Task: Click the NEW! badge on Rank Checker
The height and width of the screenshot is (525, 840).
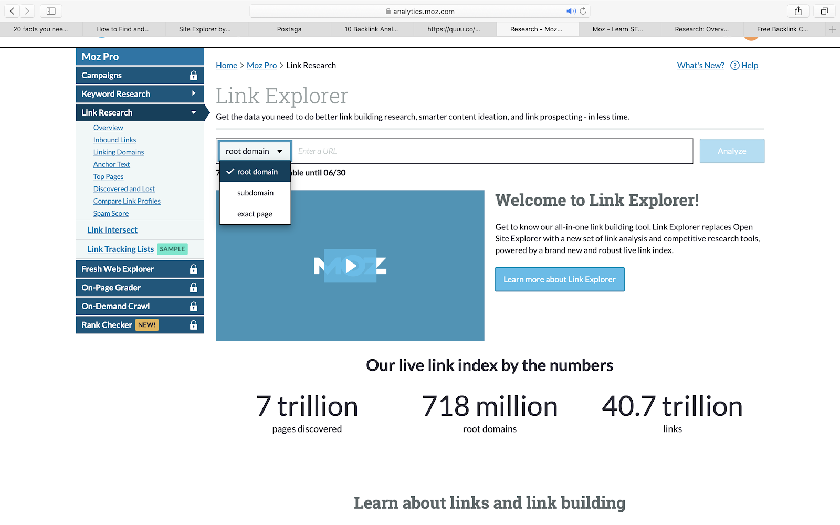Action: [x=147, y=325]
